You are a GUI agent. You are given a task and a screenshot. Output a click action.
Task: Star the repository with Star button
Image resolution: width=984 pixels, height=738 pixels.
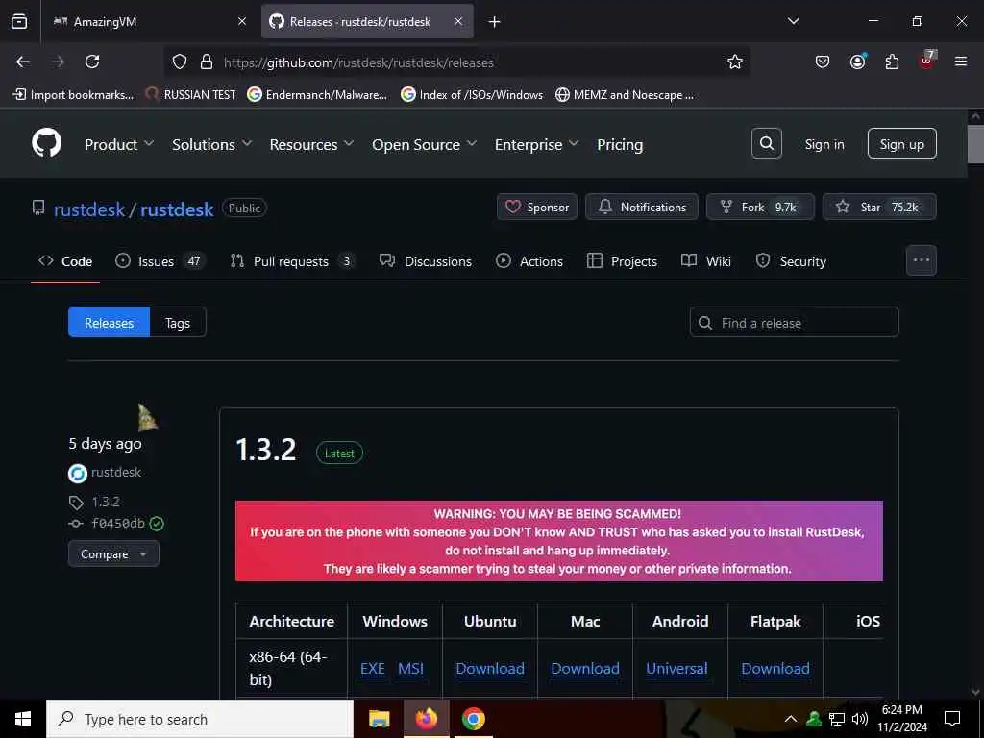tap(879, 208)
